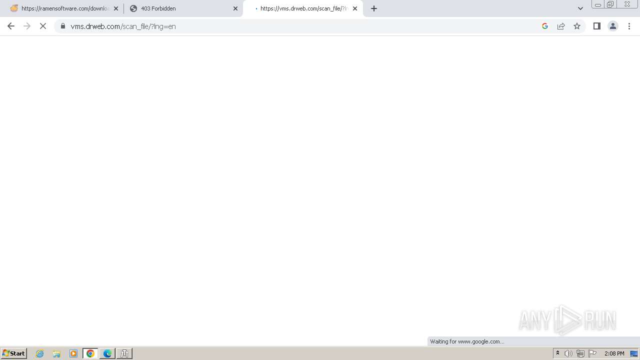The width and height of the screenshot is (640, 360).
Task: Open Windows Media Player from the taskbar
Action: pyautogui.click(x=73, y=353)
